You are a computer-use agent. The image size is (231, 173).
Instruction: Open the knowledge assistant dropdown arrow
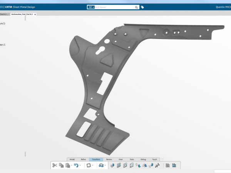[105, 165]
